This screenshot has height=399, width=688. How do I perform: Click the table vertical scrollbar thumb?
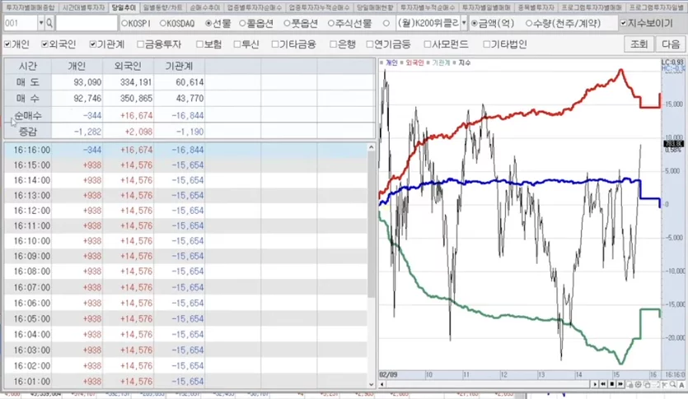pos(372,225)
